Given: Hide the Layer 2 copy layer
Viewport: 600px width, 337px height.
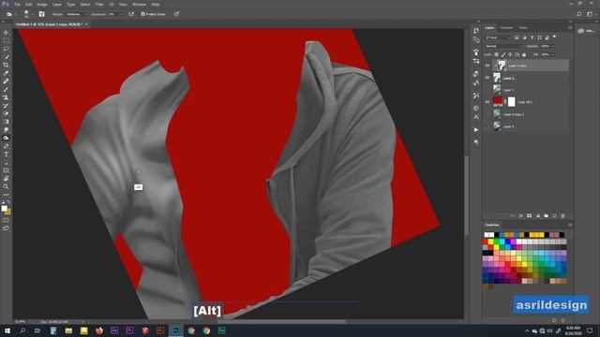Looking at the screenshot, I should coord(487,66).
